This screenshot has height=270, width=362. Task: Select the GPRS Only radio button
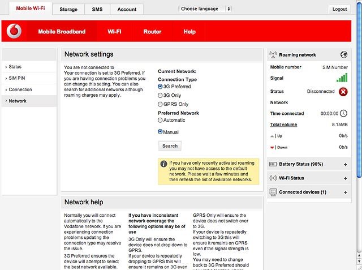(160, 104)
